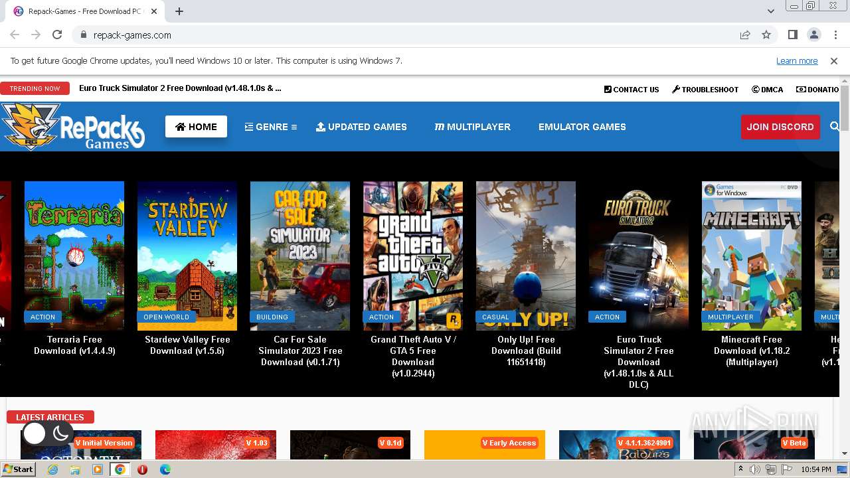Open the CONTACT US link
The image size is (850, 478).
click(632, 90)
